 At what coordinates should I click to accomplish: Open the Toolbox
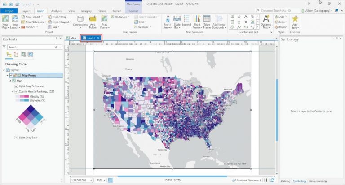click(29, 27)
